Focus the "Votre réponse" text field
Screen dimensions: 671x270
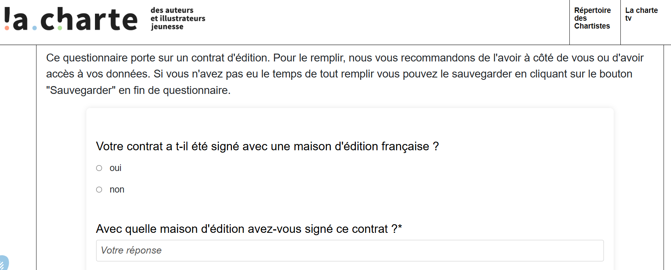[x=350, y=250]
